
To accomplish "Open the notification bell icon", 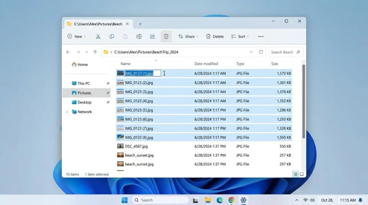I will pyautogui.click(x=360, y=200).
